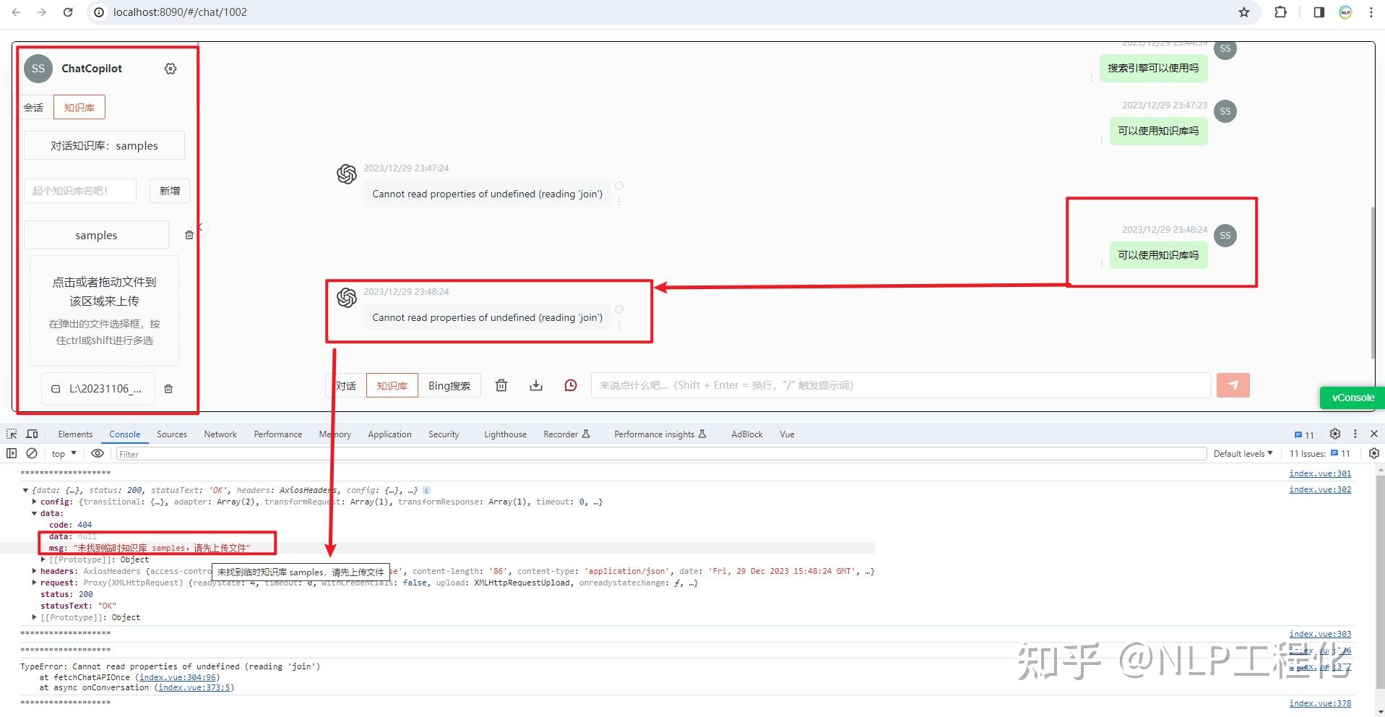Open the Default levels dropdown
1385x717 pixels.
point(1241,453)
